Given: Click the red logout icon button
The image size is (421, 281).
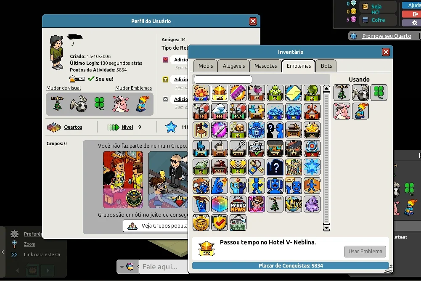Looking at the screenshot, I should pyautogui.click(x=415, y=14).
